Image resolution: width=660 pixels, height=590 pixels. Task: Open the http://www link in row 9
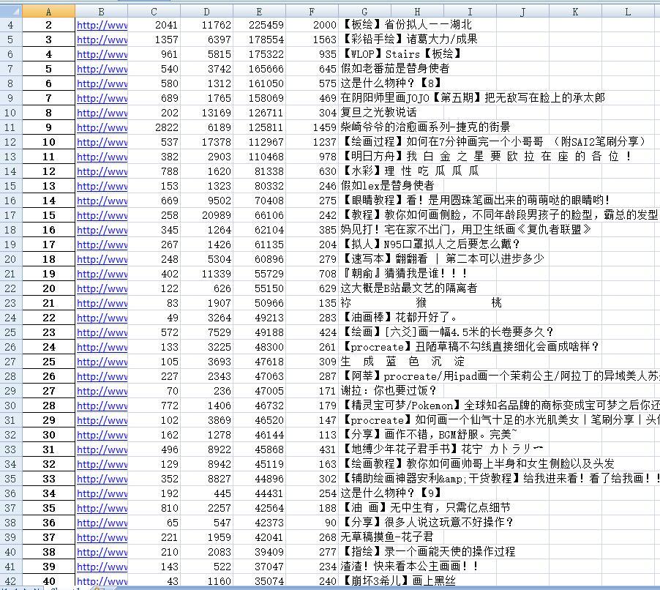click(x=102, y=98)
